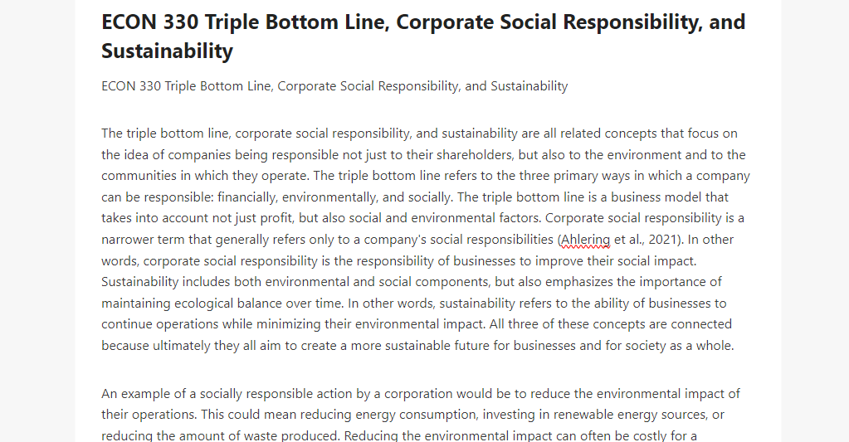The image size is (849, 442).
Task: Click the word Sustainability on heading's second line
Action: [168, 51]
